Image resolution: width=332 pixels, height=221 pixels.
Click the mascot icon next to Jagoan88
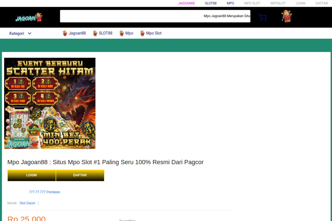click(65, 33)
